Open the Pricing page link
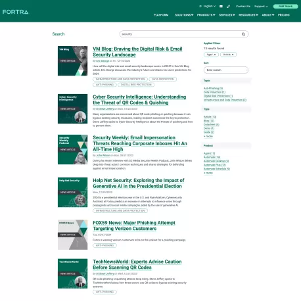The image size is (301, 301). click(x=284, y=15)
